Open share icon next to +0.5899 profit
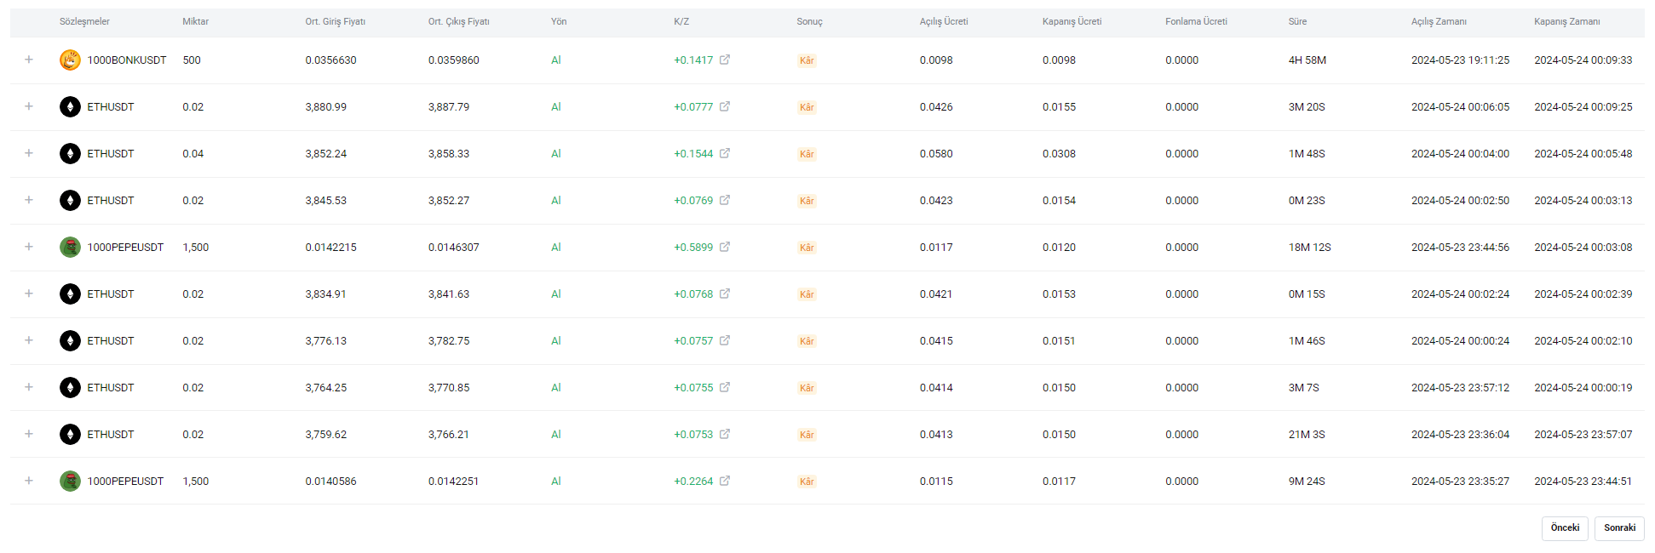This screenshot has height=553, width=1655. [725, 247]
